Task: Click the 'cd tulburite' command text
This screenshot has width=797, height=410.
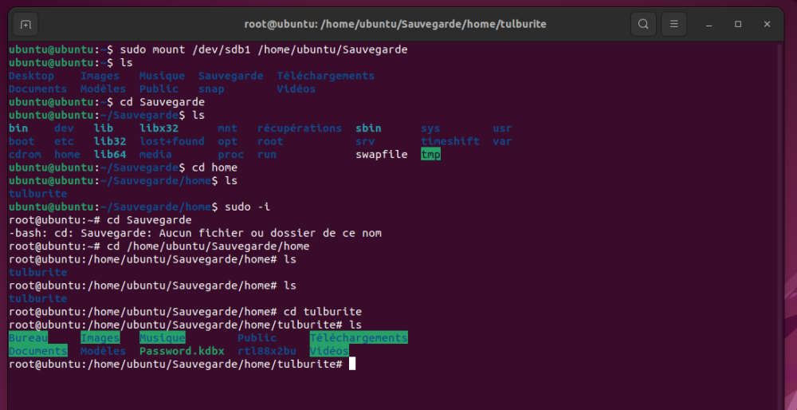Action: point(323,311)
